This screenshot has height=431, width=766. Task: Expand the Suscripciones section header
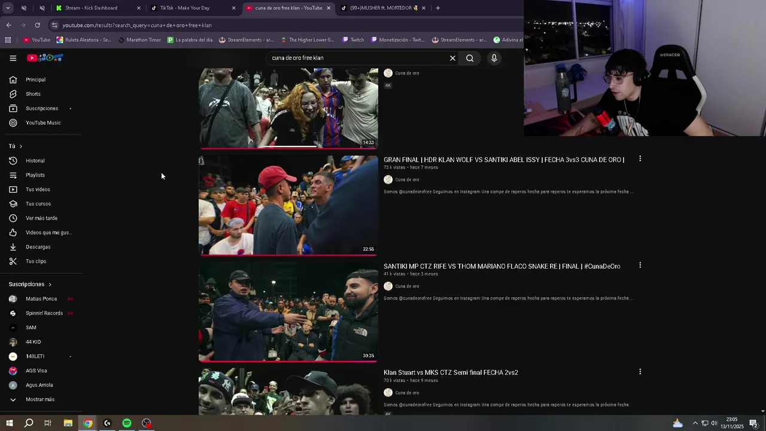pyautogui.click(x=30, y=284)
